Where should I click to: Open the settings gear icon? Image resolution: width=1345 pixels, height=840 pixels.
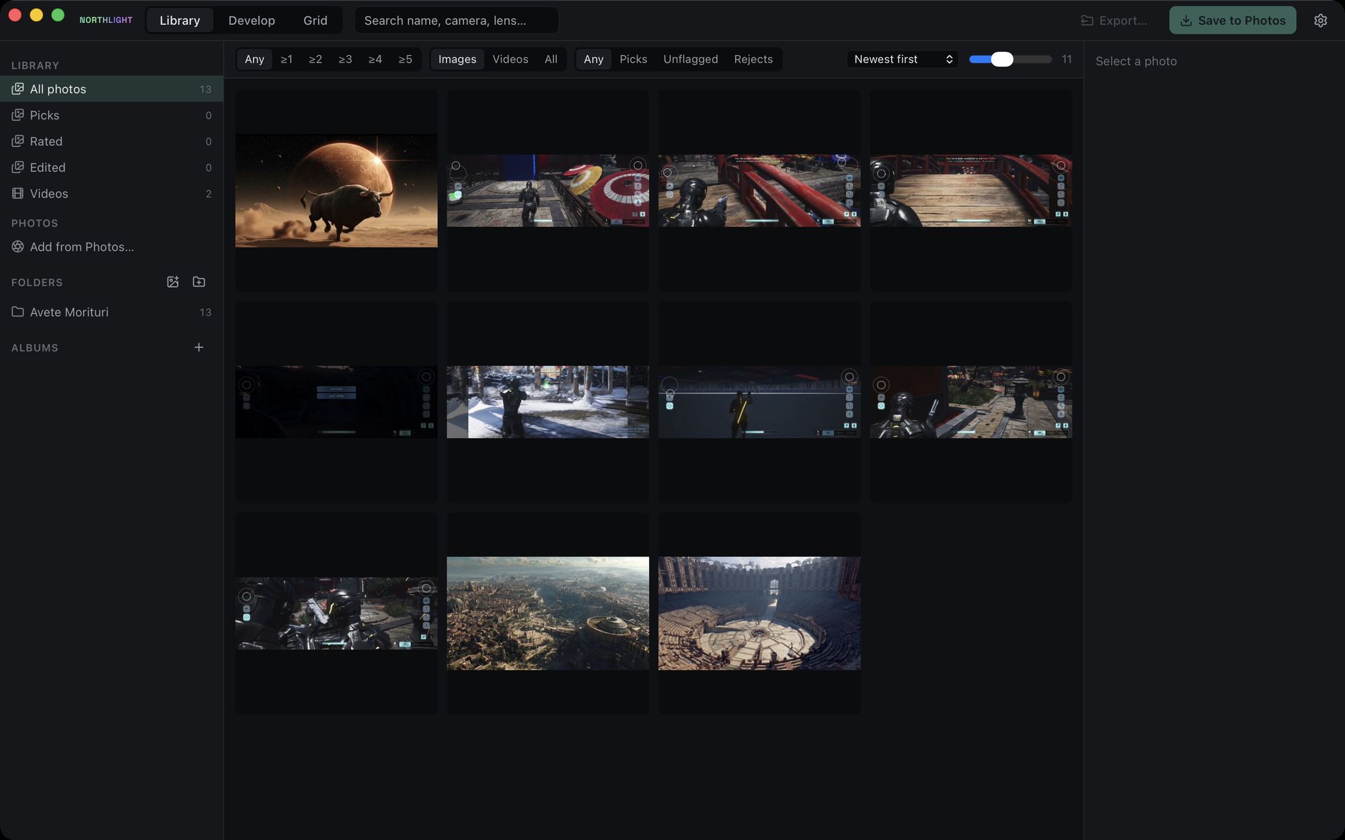tap(1320, 21)
